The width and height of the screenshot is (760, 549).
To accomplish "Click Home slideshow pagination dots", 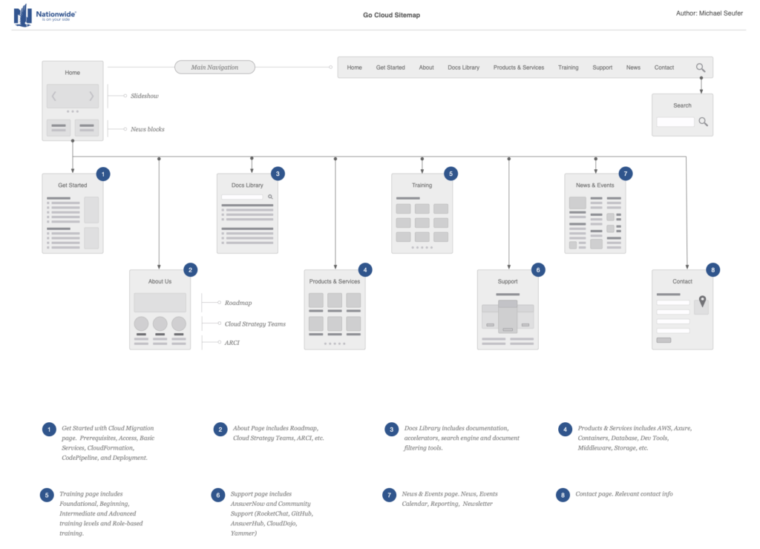I will (x=73, y=111).
